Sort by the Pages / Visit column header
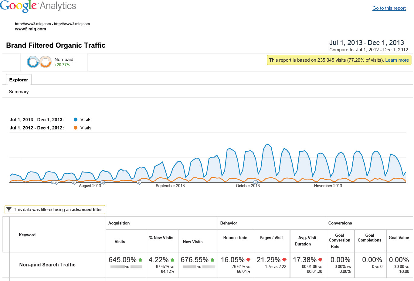 (271, 238)
